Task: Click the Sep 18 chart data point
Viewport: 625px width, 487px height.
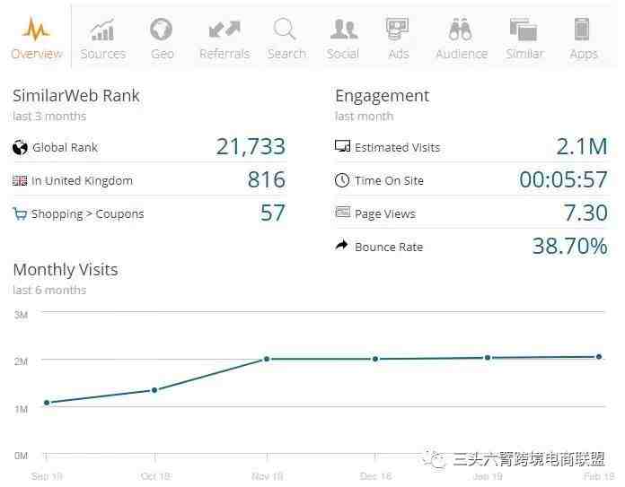Action: click(x=47, y=403)
